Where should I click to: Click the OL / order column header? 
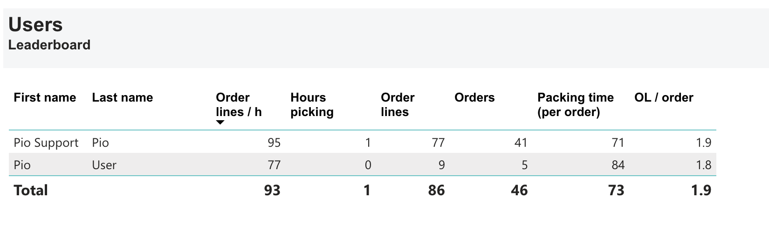[663, 98]
